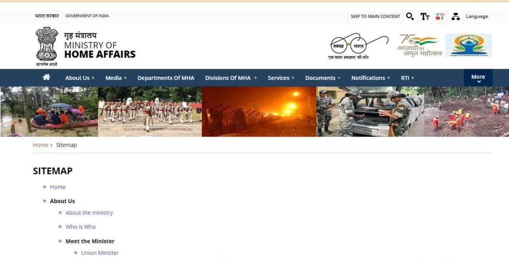Image resolution: width=509 pixels, height=258 pixels.
Task: Expand the About Us menu
Action: tap(80, 78)
